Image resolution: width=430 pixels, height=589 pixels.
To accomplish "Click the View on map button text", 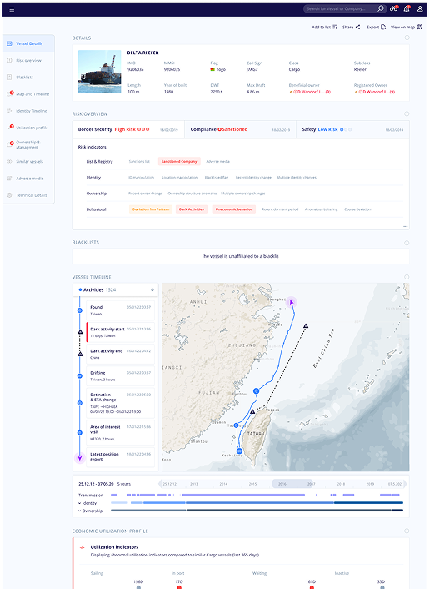I will pos(403,27).
